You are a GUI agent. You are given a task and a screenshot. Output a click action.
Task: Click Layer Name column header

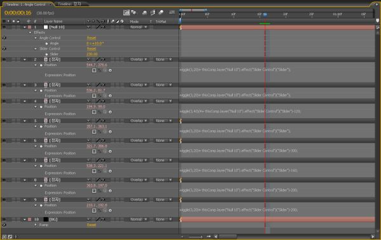coord(53,22)
